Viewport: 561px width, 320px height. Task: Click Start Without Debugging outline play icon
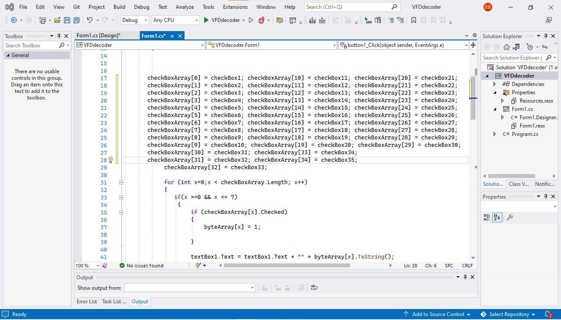tap(251, 20)
